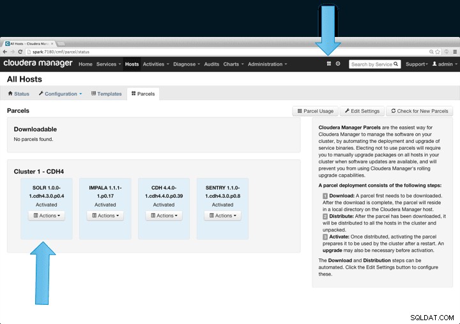Reload the page with the refresh icon

click(20, 52)
